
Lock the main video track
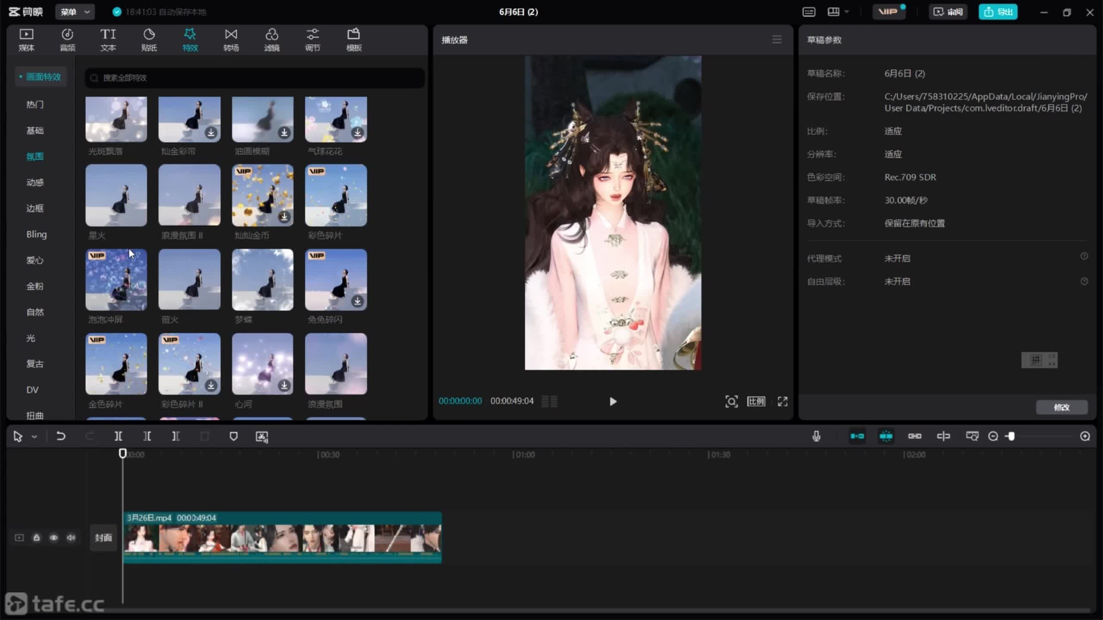click(x=37, y=538)
